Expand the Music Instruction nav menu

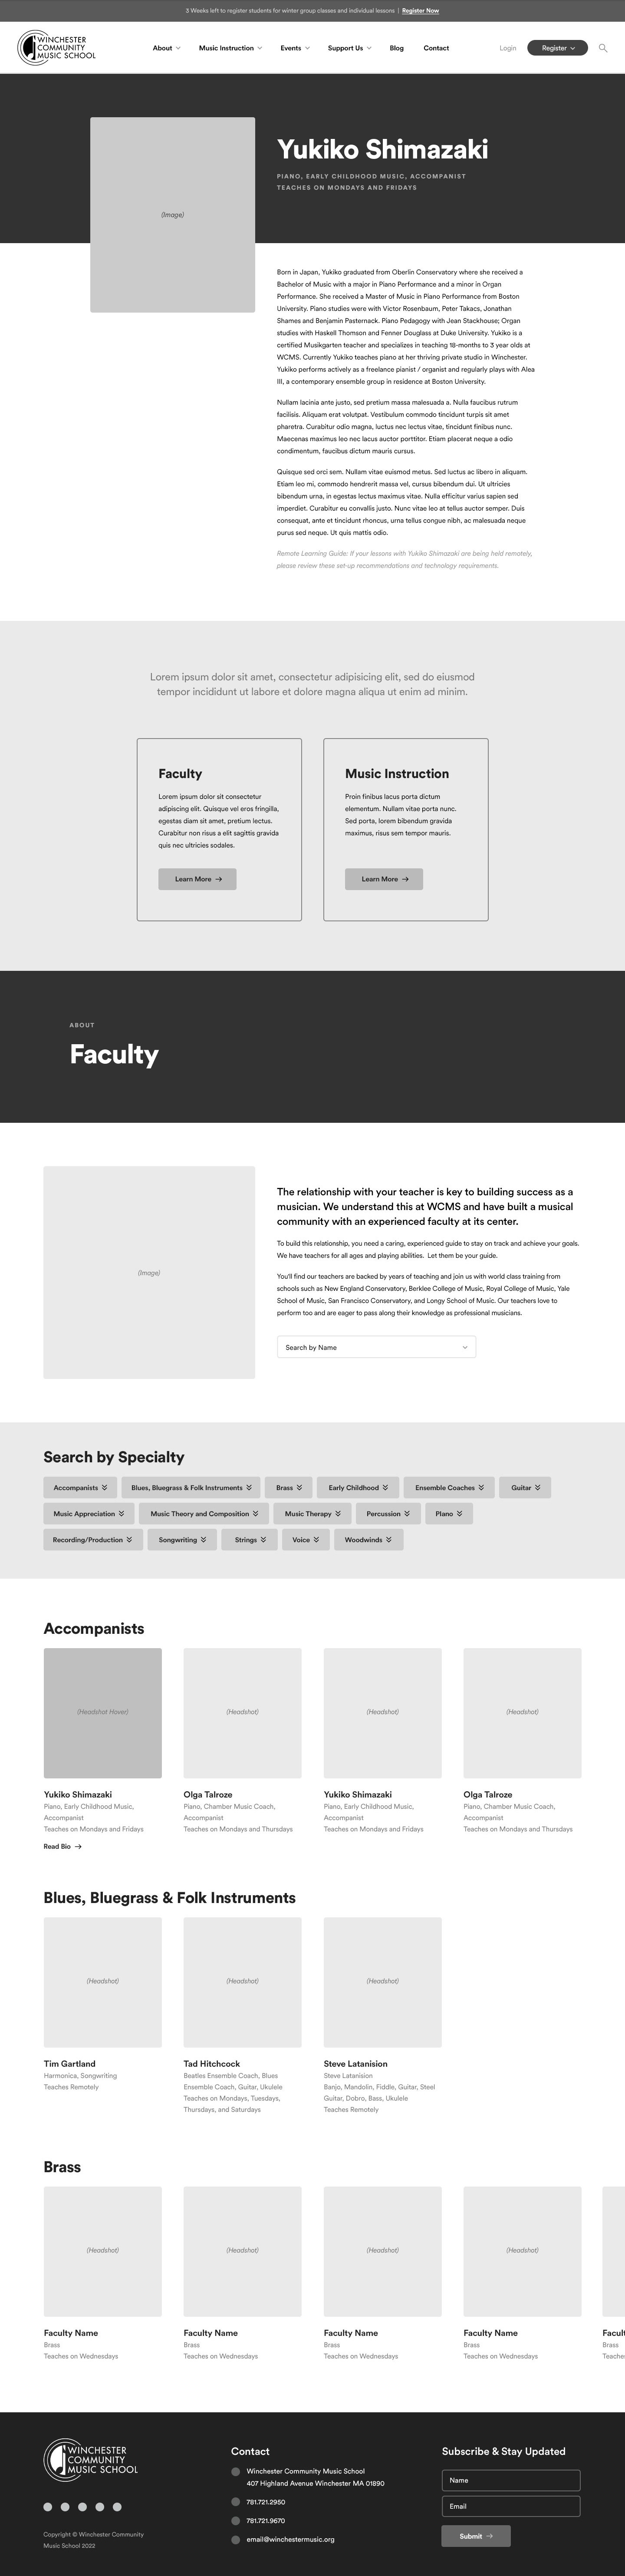[230, 48]
